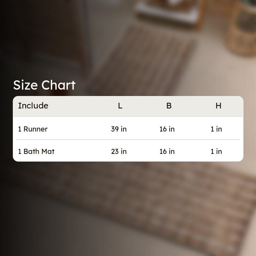
Task: Click the runner breadth 16 in value
Action: coord(167,129)
